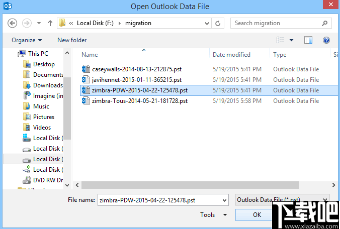This screenshot has height=229, width=340.
Task: Click the folder icon in address bar
Action: (x=62, y=23)
